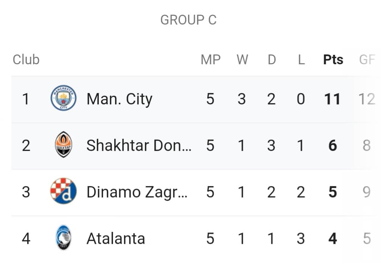Click Atalanta's 4 points value
The image size is (381, 270).
[x=333, y=239]
